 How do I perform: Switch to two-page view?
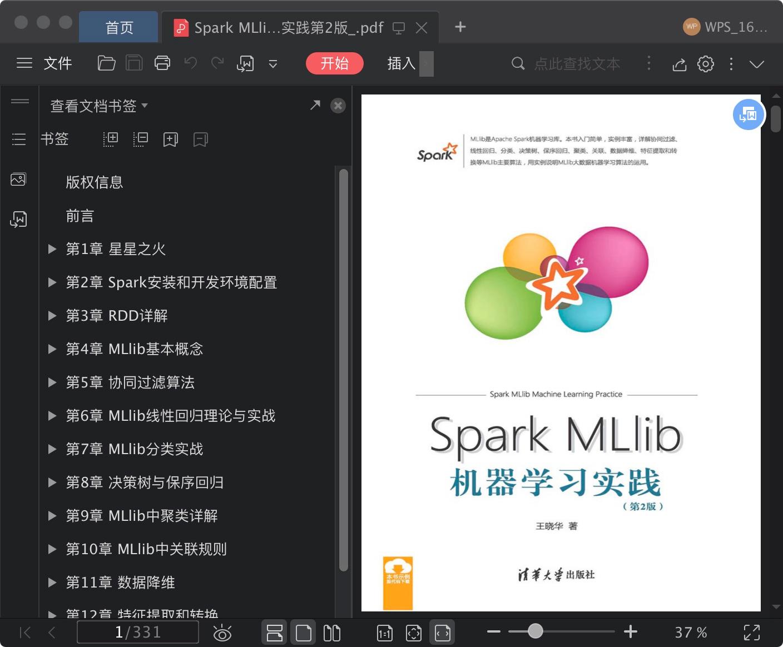point(332,633)
